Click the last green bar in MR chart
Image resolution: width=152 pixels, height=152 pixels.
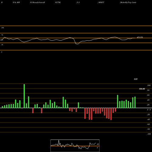135,102
